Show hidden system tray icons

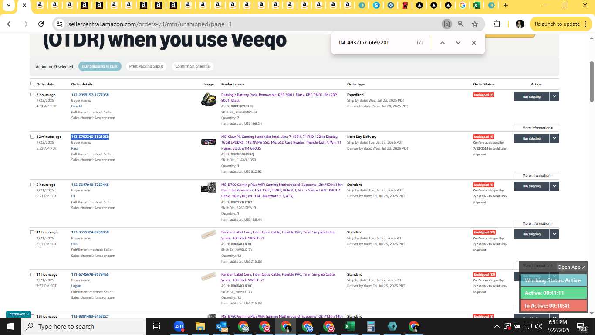click(497, 326)
